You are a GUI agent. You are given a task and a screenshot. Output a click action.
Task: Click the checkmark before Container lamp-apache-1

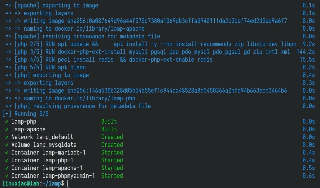point(7,168)
